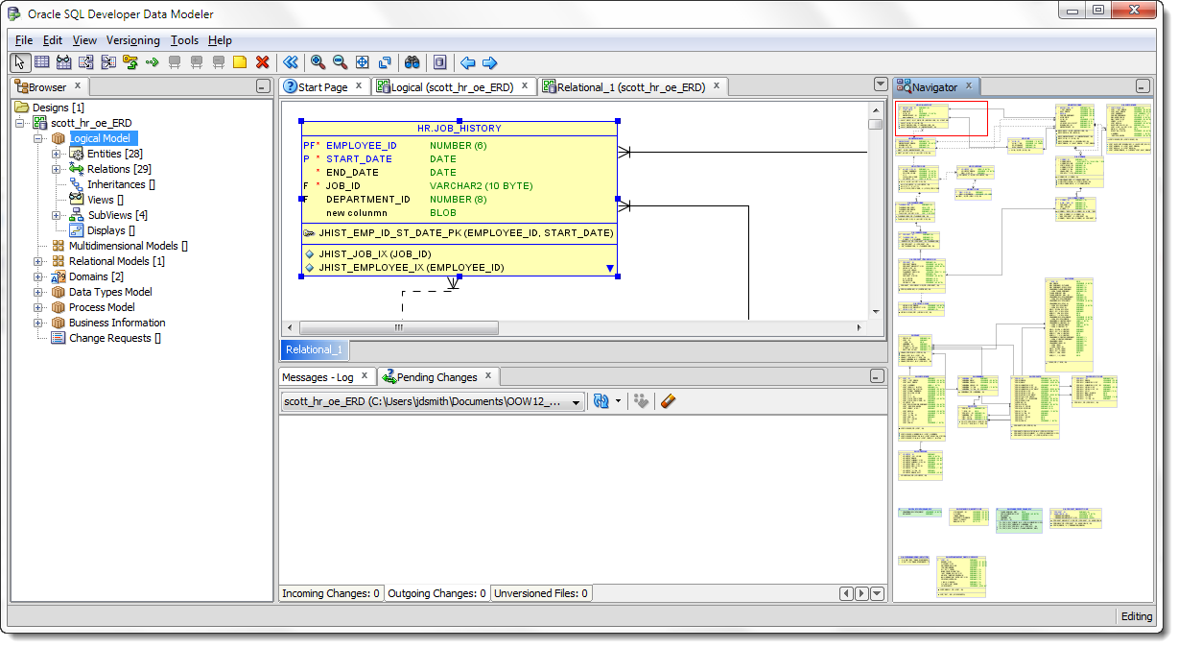Screen dimensions: 1178x648
Task: Expand the Entities [28] tree node
Action: pyautogui.click(x=56, y=154)
